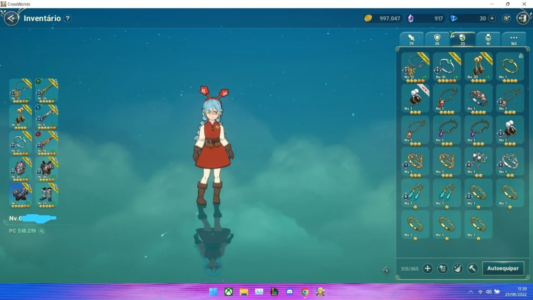The height and width of the screenshot is (300, 533).
Task: Click the exit door icon at top right
Action: 523,18
